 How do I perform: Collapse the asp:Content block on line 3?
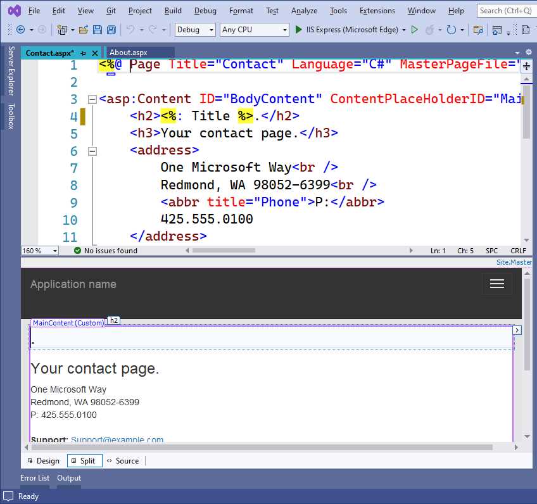92,99
